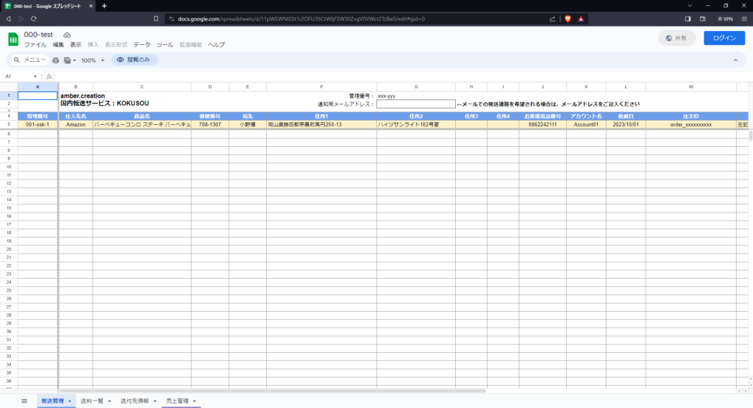Viewport: 753px width, 408px height.
Task: Click the cloud save status icon
Action: click(x=67, y=35)
